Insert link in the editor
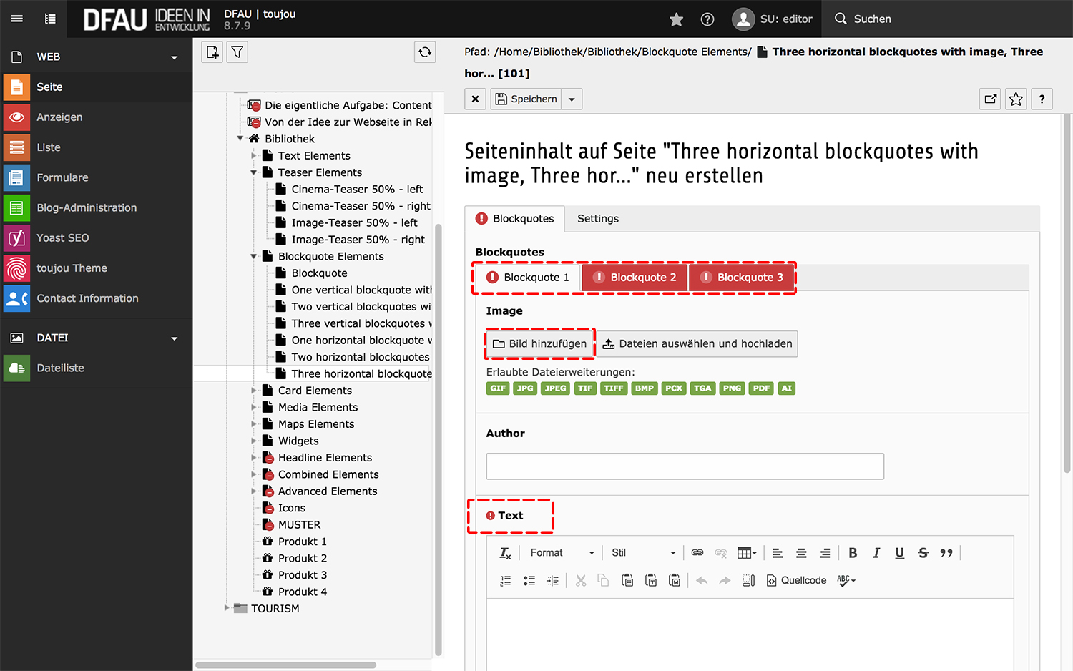Viewport: 1073px width, 671px height. pos(697,553)
